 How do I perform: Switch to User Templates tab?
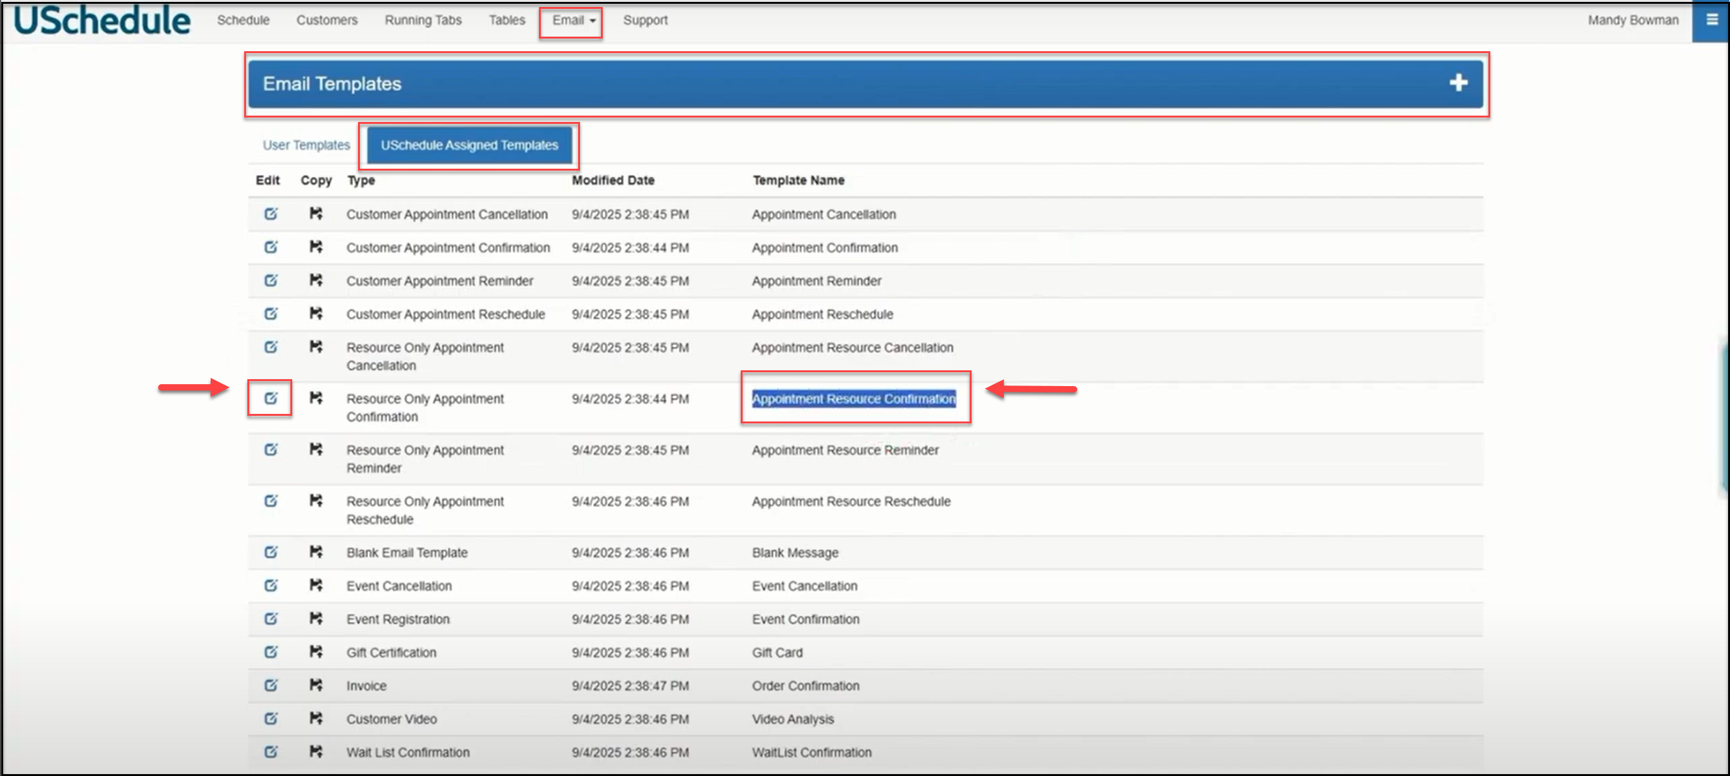(x=306, y=145)
